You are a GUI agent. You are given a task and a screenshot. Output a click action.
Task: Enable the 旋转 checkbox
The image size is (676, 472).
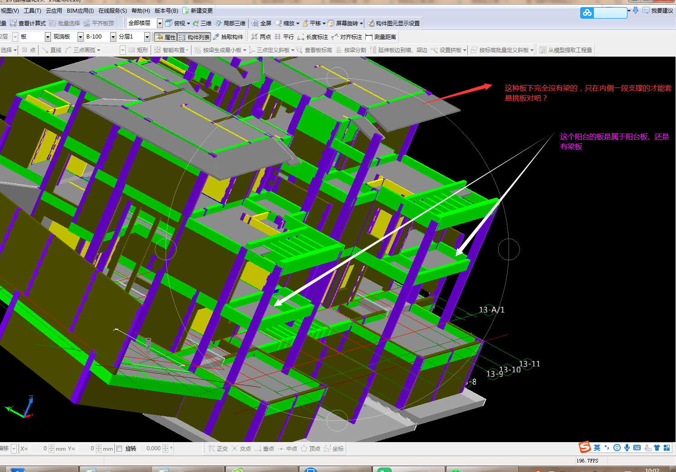click(x=119, y=448)
